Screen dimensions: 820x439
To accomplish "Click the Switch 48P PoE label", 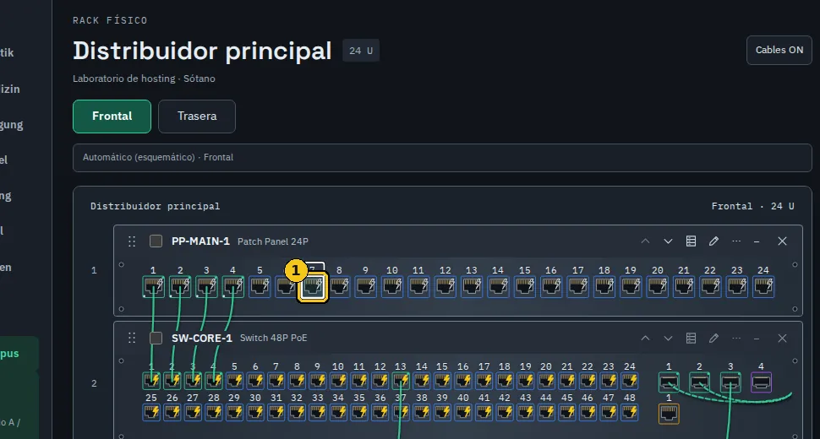I will coord(273,339).
